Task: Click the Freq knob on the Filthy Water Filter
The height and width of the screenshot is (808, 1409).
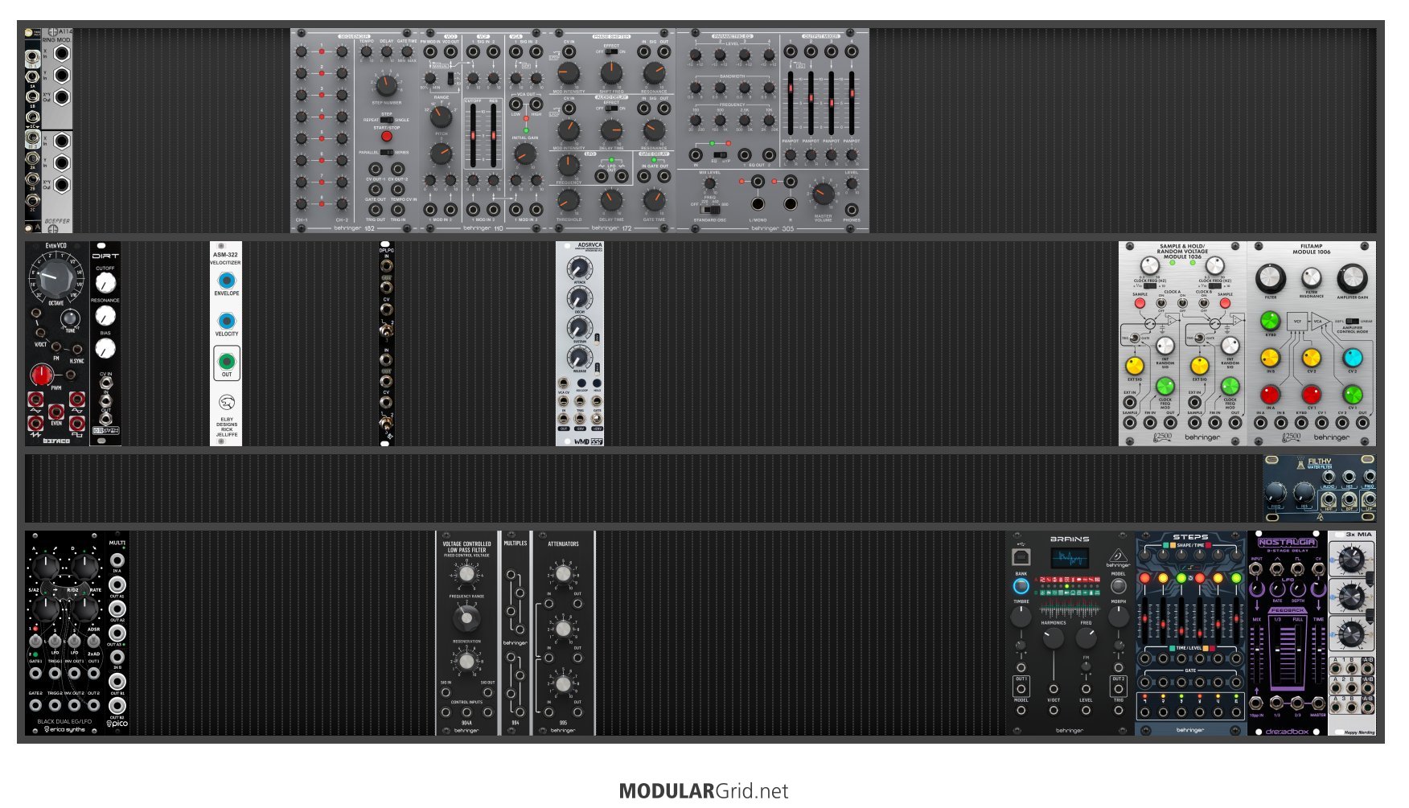Action: 1275,493
